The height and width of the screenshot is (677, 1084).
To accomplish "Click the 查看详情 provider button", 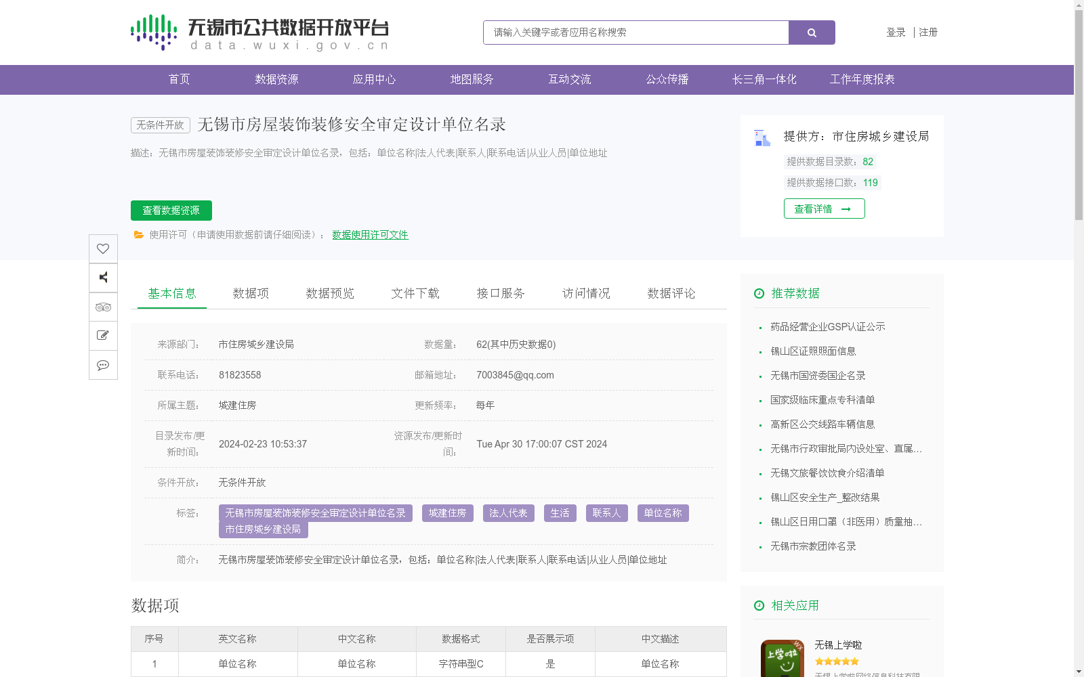I will [824, 209].
